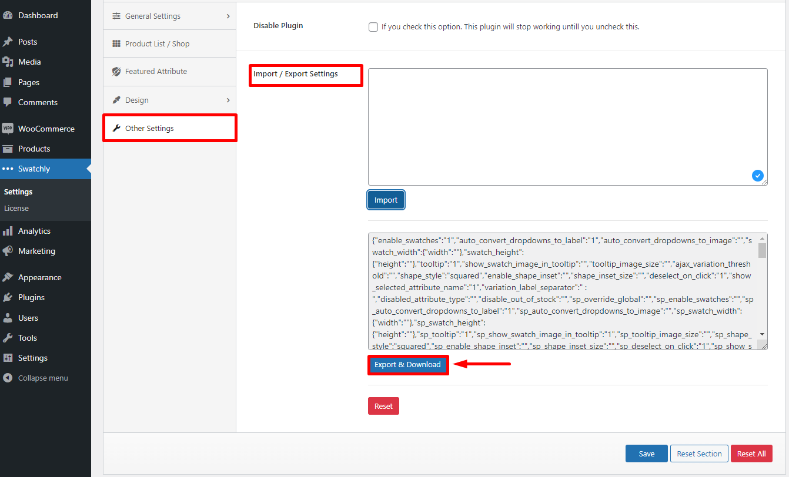Expand the General Settings chevron
789x477 pixels.
point(228,16)
